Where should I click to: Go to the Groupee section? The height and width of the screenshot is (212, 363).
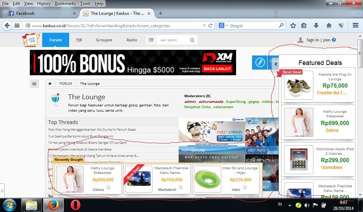point(104,40)
